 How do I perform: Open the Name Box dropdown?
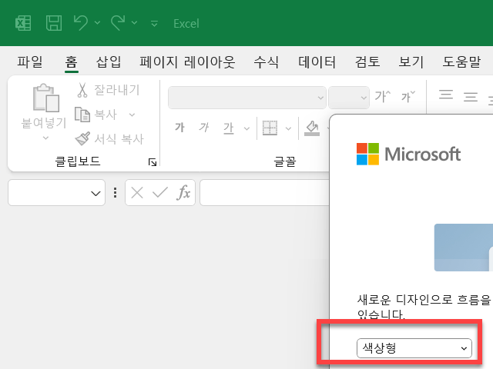coord(96,193)
